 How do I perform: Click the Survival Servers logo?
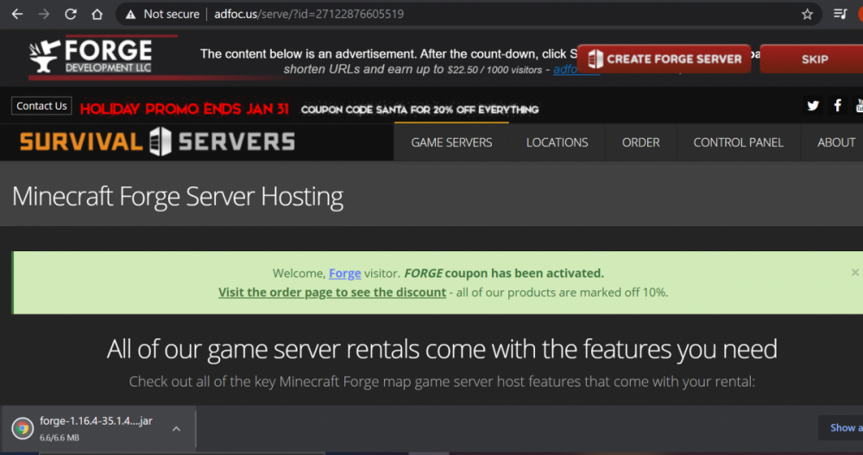(157, 142)
